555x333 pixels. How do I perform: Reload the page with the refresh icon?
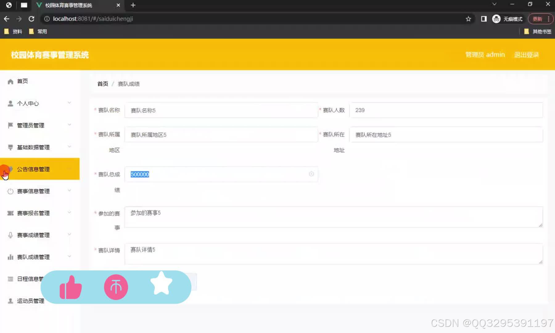[x=31, y=19]
